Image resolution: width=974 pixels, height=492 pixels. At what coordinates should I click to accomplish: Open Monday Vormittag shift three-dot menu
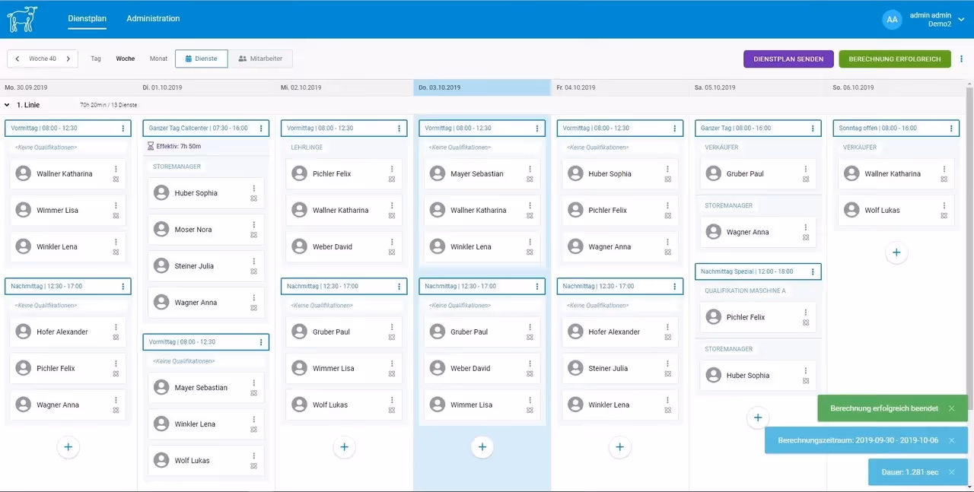click(x=123, y=129)
